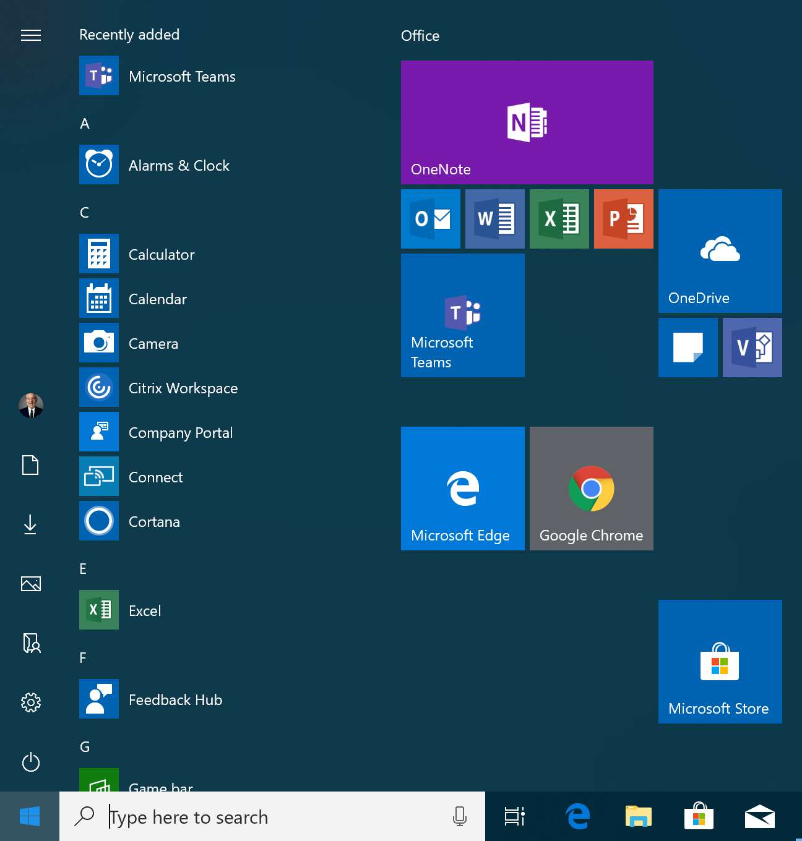Launch the Visio tile
802x841 pixels.
(752, 348)
